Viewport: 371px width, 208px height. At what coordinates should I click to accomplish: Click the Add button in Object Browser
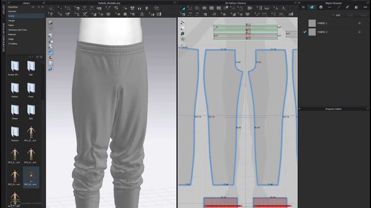[336, 16]
